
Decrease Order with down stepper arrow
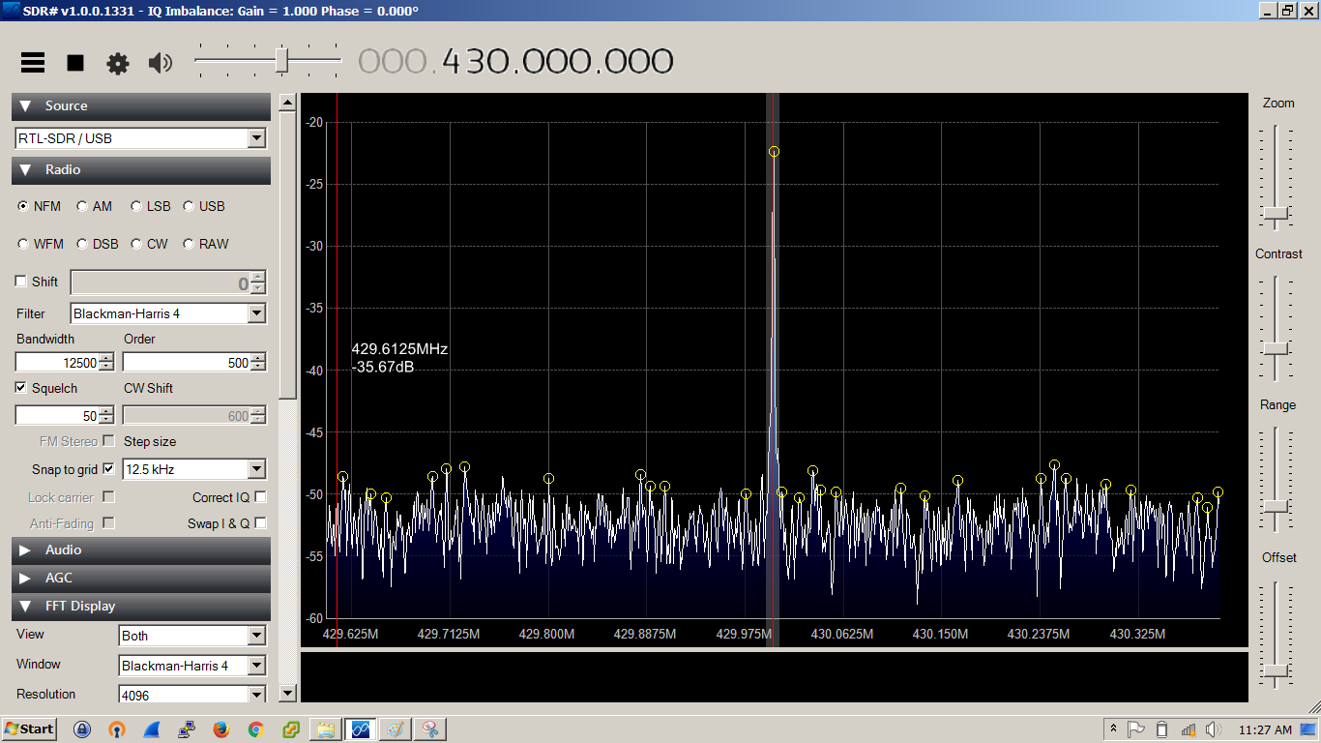(258, 368)
